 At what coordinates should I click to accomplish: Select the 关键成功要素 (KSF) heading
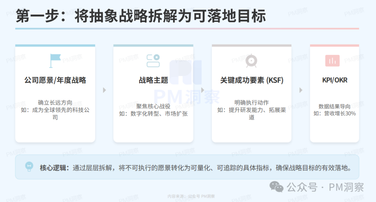[x=251, y=80]
